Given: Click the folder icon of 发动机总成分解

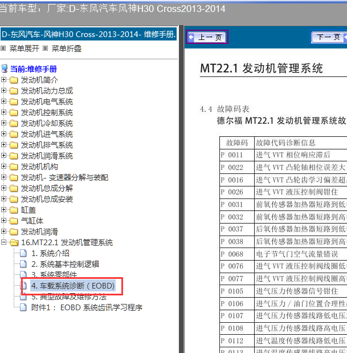Looking at the screenshot, I should point(14,188).
